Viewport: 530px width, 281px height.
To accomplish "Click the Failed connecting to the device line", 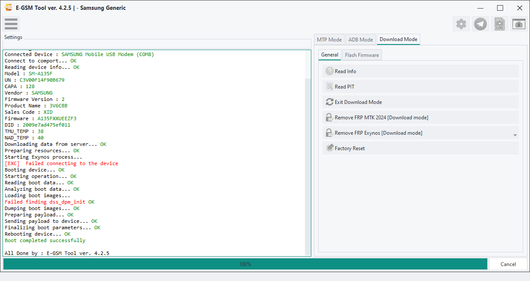I will pyautogui.click(x=61, y=163).
